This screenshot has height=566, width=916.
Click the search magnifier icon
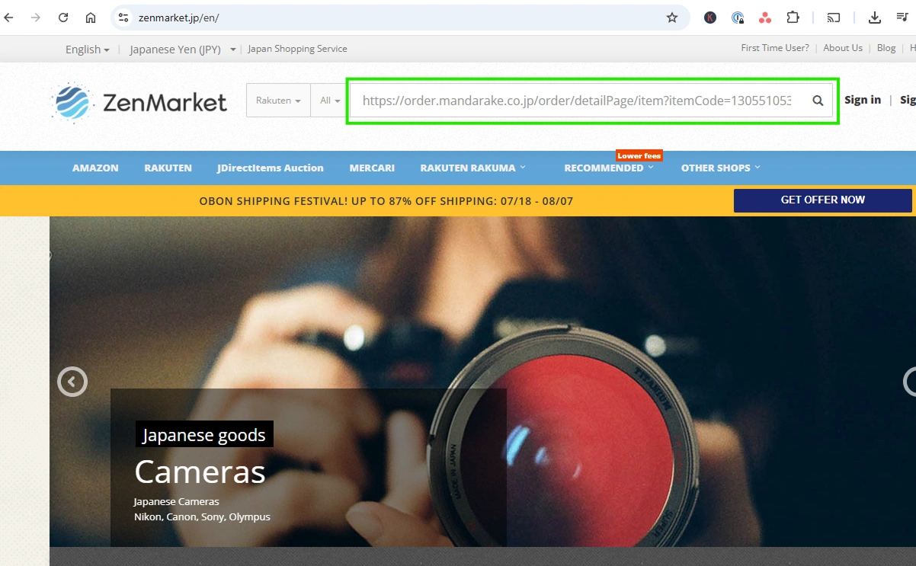click(818, 101)
